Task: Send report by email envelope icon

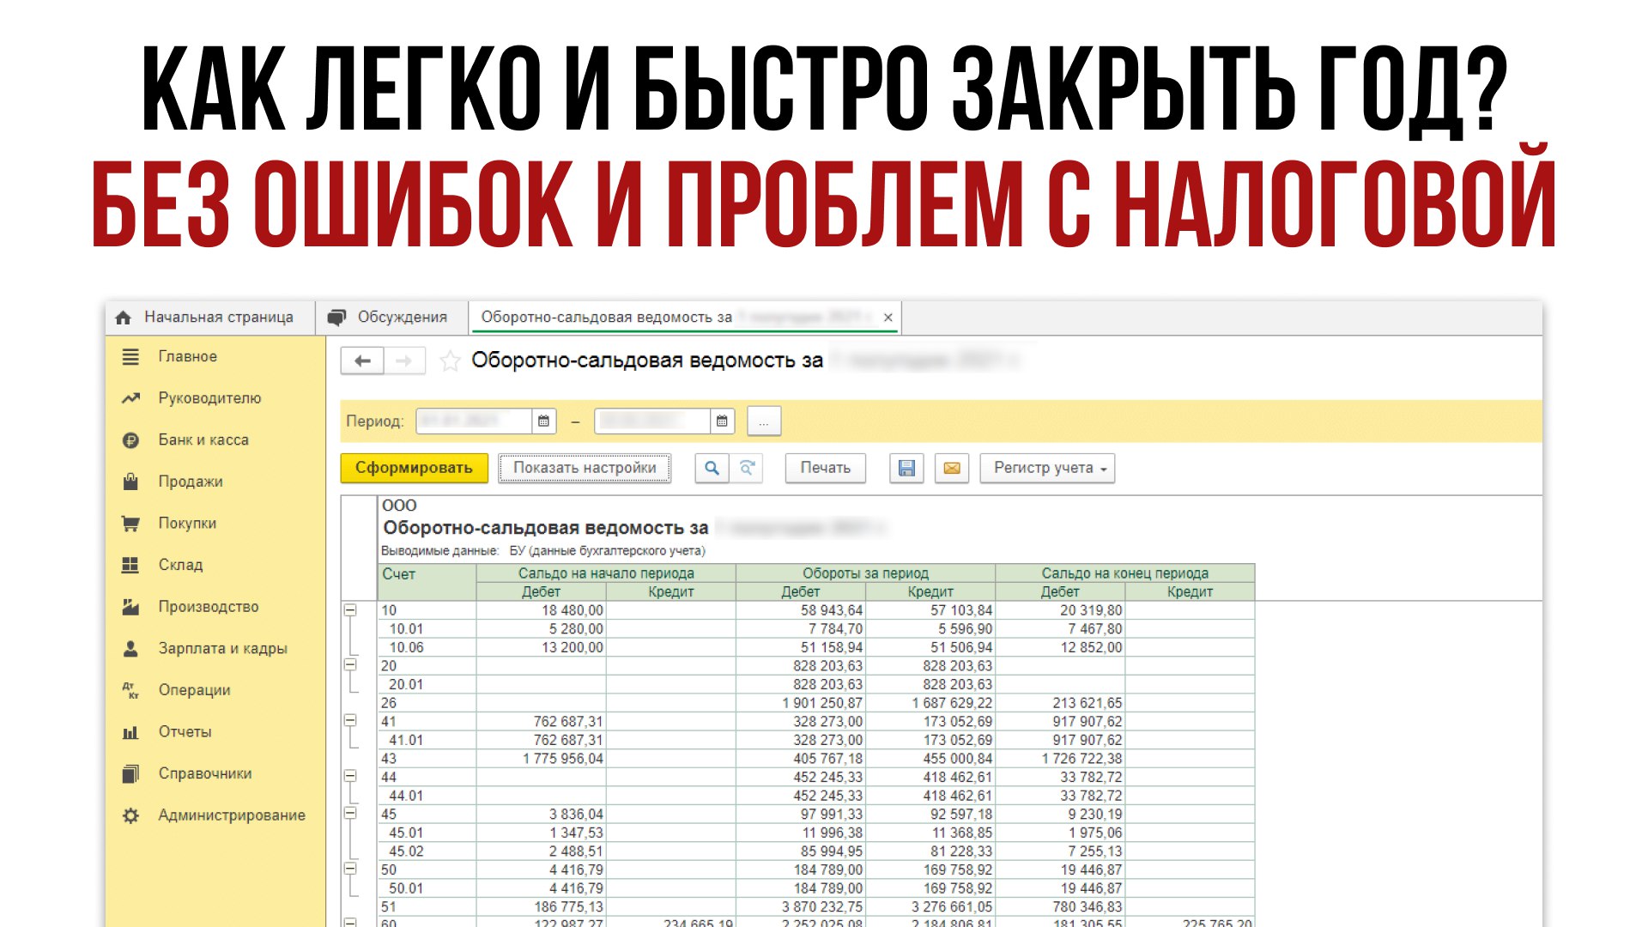Action: pos(952,468)
